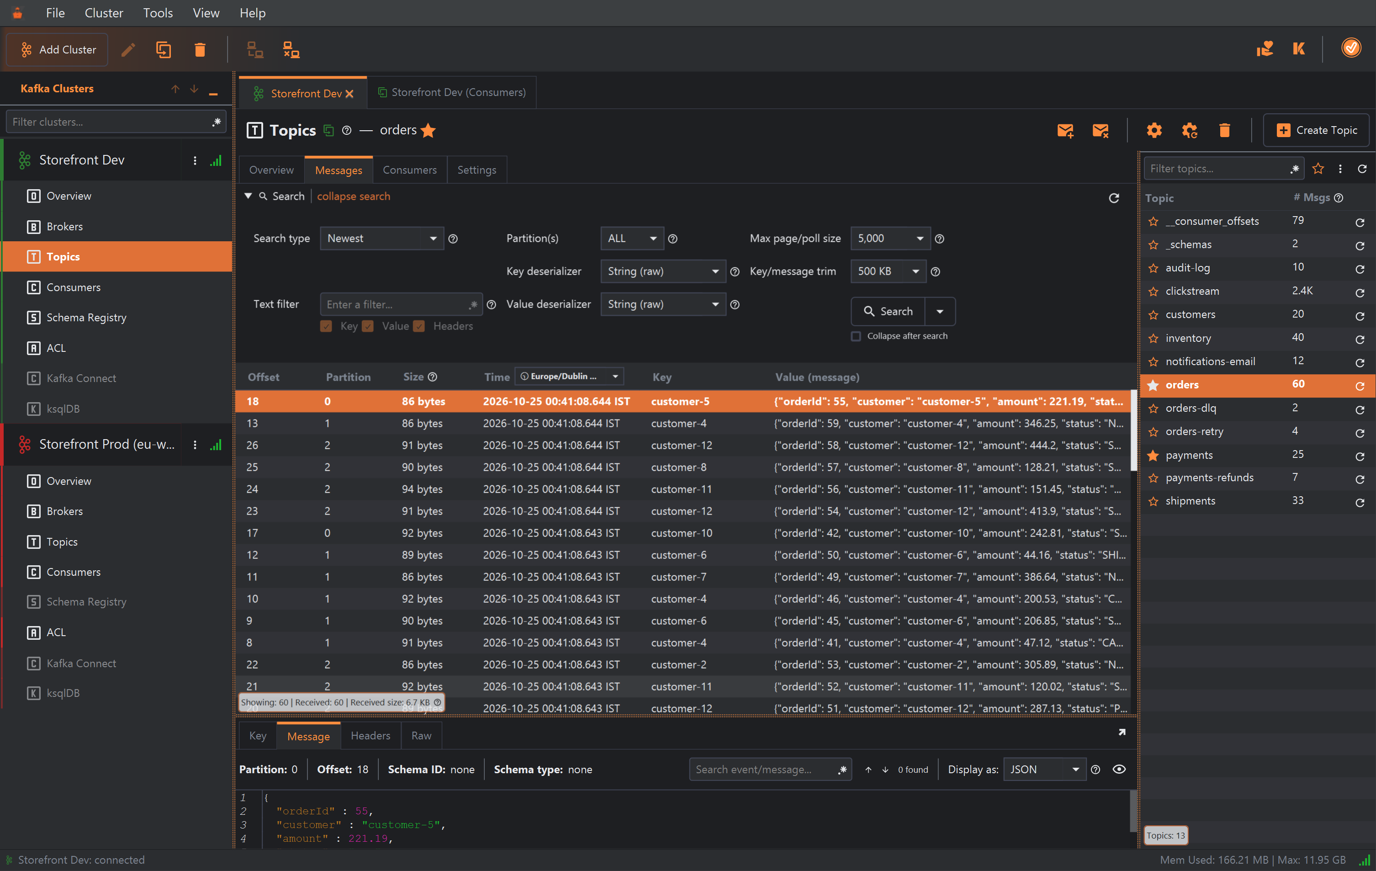Click the Search event/message input field
Image resolution: width=1376 pixels, height=871 pixels.
[770, 770]
